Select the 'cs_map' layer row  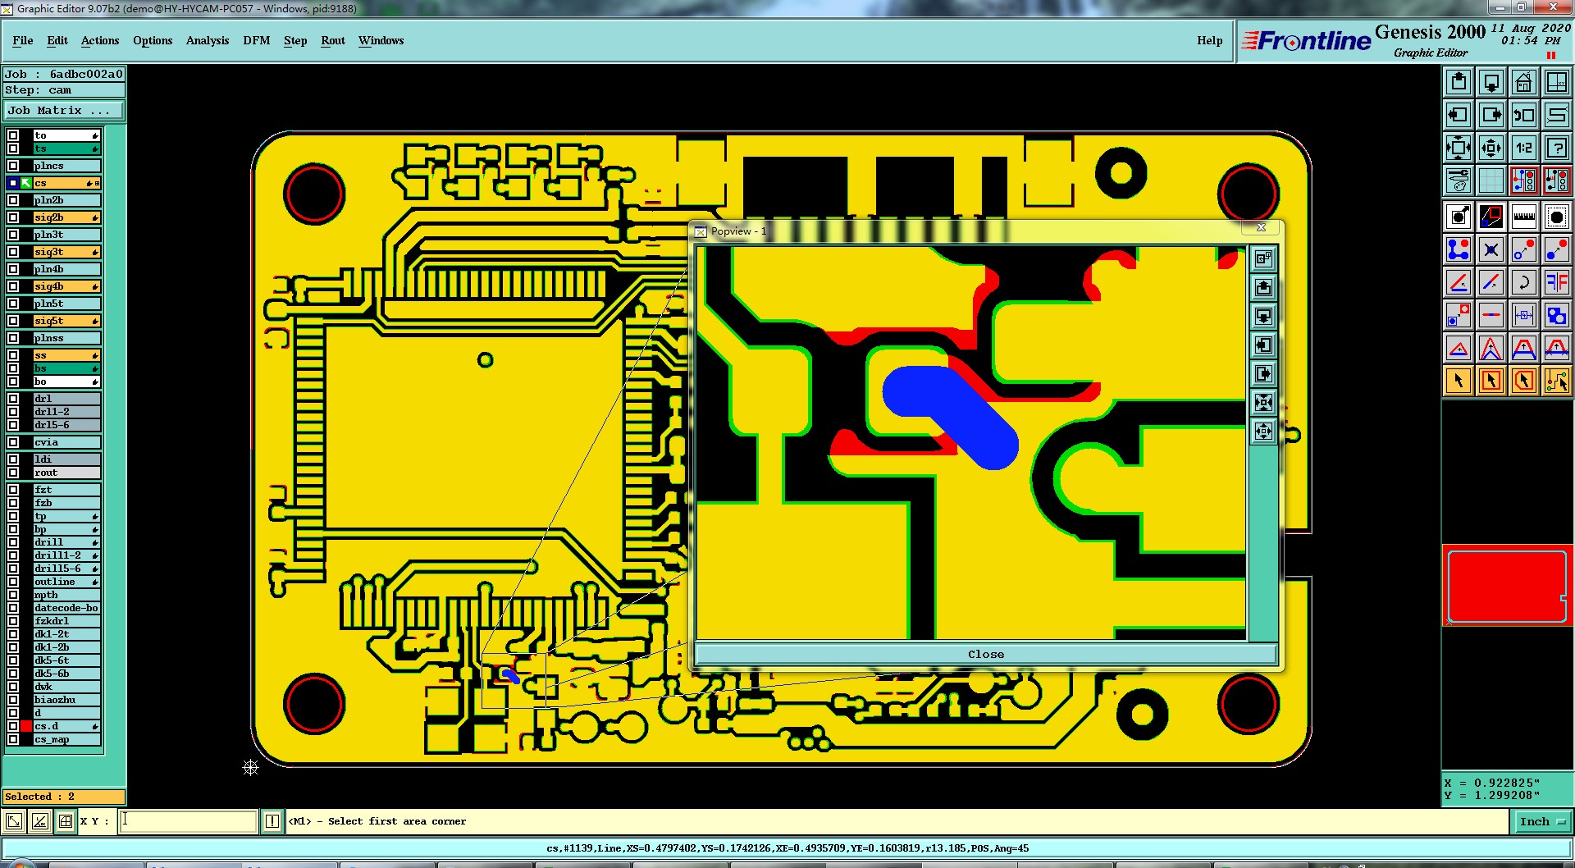point(67,739)
